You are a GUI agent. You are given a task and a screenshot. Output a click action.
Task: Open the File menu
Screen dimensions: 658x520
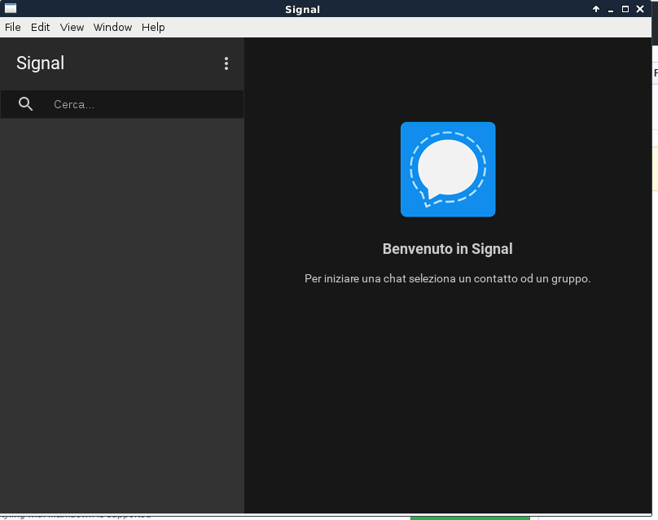(13, 27)
